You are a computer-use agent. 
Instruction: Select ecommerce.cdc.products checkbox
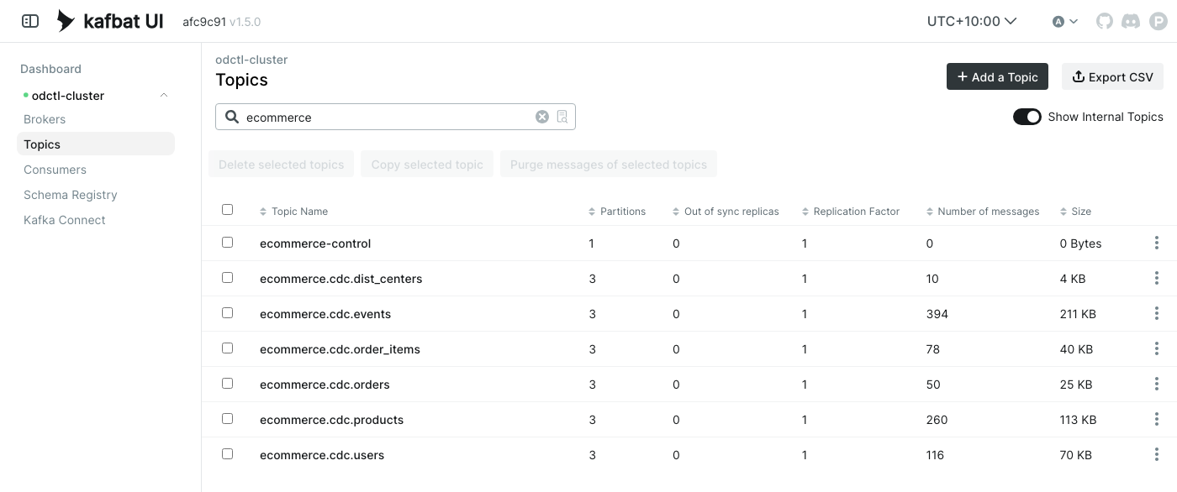(x=227, y=418)
